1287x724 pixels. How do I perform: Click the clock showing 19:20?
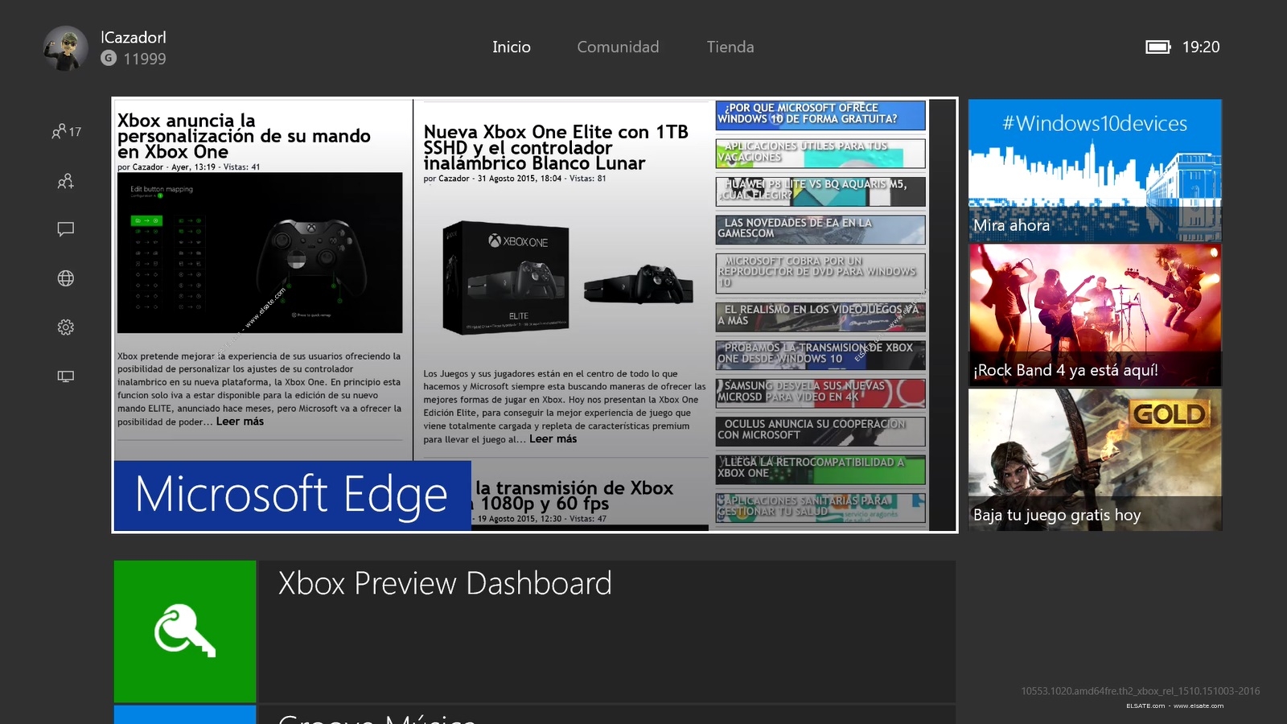click(x=1201, y=47)
